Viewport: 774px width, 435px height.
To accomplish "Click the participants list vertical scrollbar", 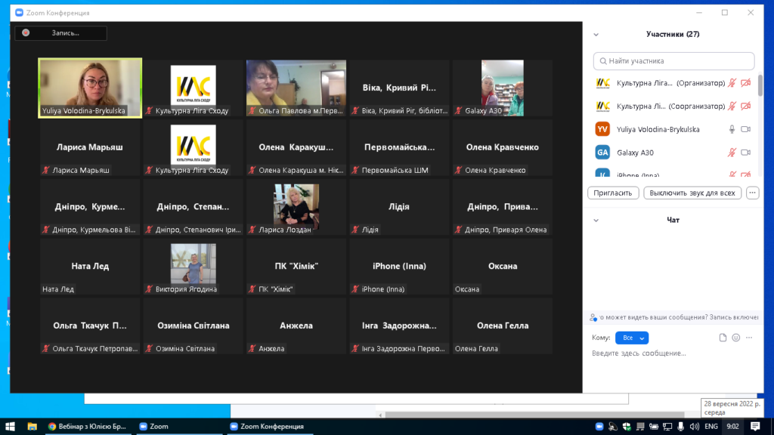I will point(760,86).
